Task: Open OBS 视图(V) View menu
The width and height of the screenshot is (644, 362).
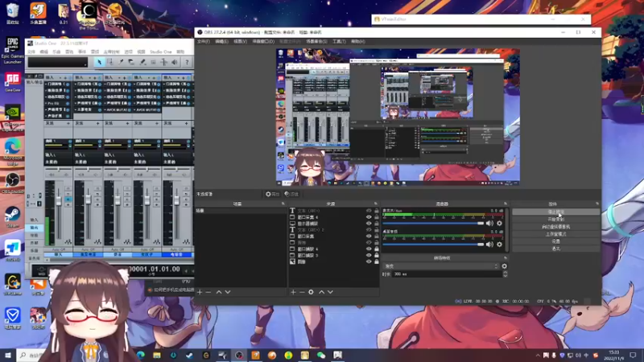Action: (x=240, y=42)
